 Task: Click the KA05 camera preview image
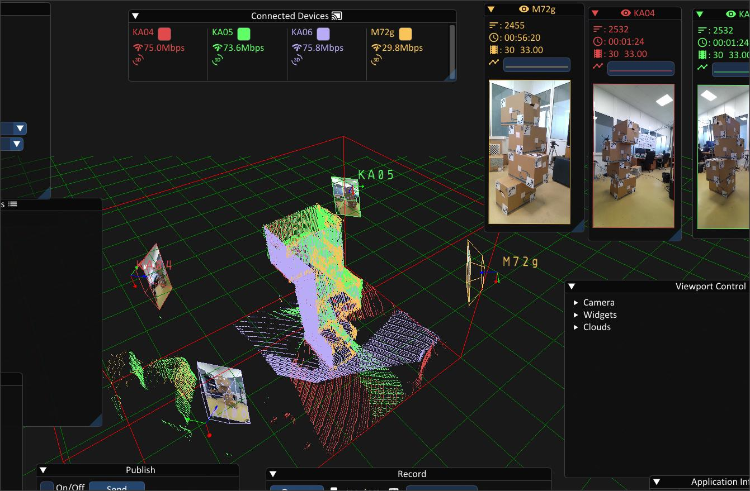(x=724, y=157)
